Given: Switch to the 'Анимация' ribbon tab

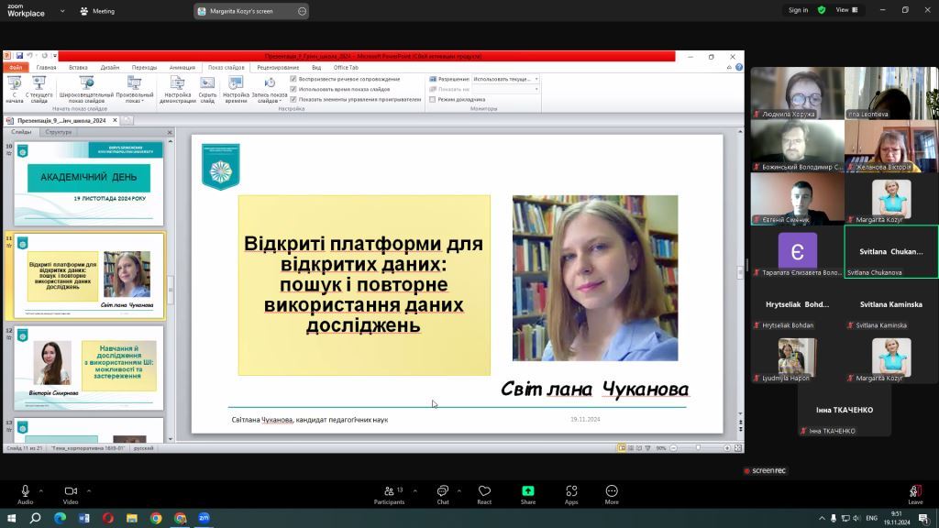Looking at the screenshot, I should [182, 67].
